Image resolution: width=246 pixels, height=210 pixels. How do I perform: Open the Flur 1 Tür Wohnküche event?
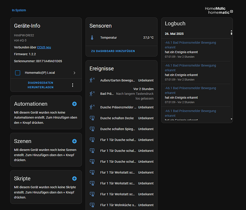tap(121, 205)
